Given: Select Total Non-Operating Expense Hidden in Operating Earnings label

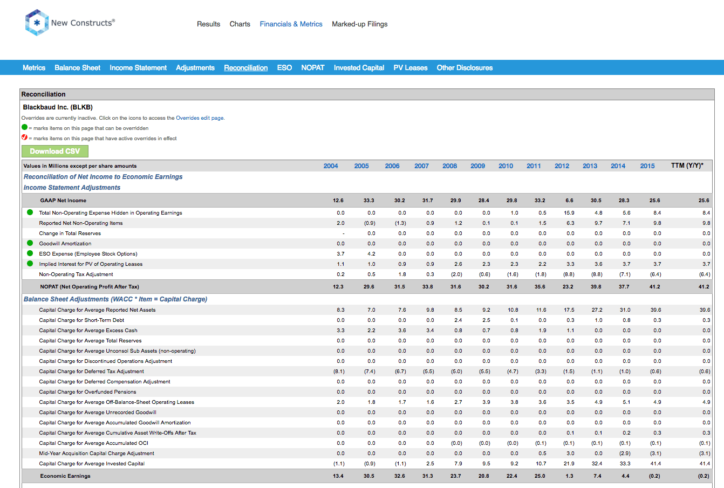Looking at the screenshot, I should pos(111,213).
